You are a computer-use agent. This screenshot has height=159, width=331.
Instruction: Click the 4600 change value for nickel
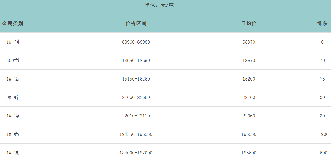[x=322, y=153]
